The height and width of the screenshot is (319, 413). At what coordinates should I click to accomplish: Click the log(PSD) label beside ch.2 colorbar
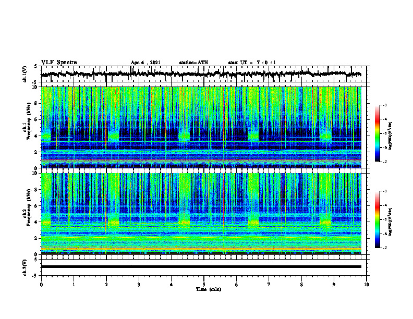coord(391,222)
